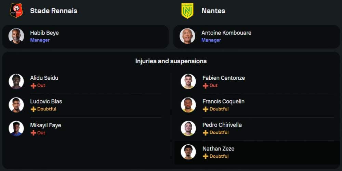Click the FC Nantes club crest
The height and width of the screenshot is (171, 342).
187,11
